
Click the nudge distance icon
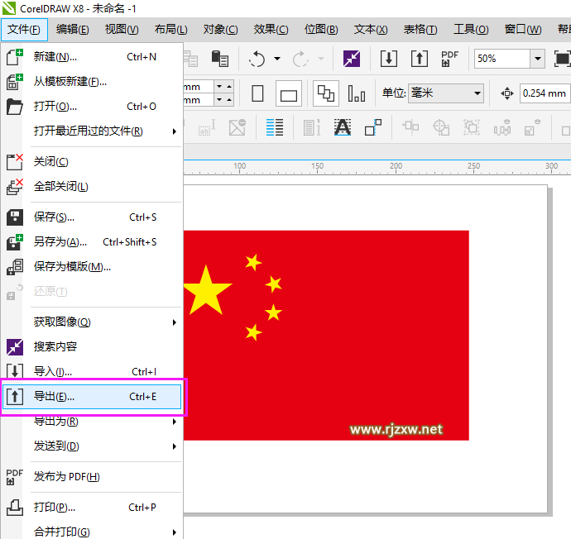coord(507,93)
